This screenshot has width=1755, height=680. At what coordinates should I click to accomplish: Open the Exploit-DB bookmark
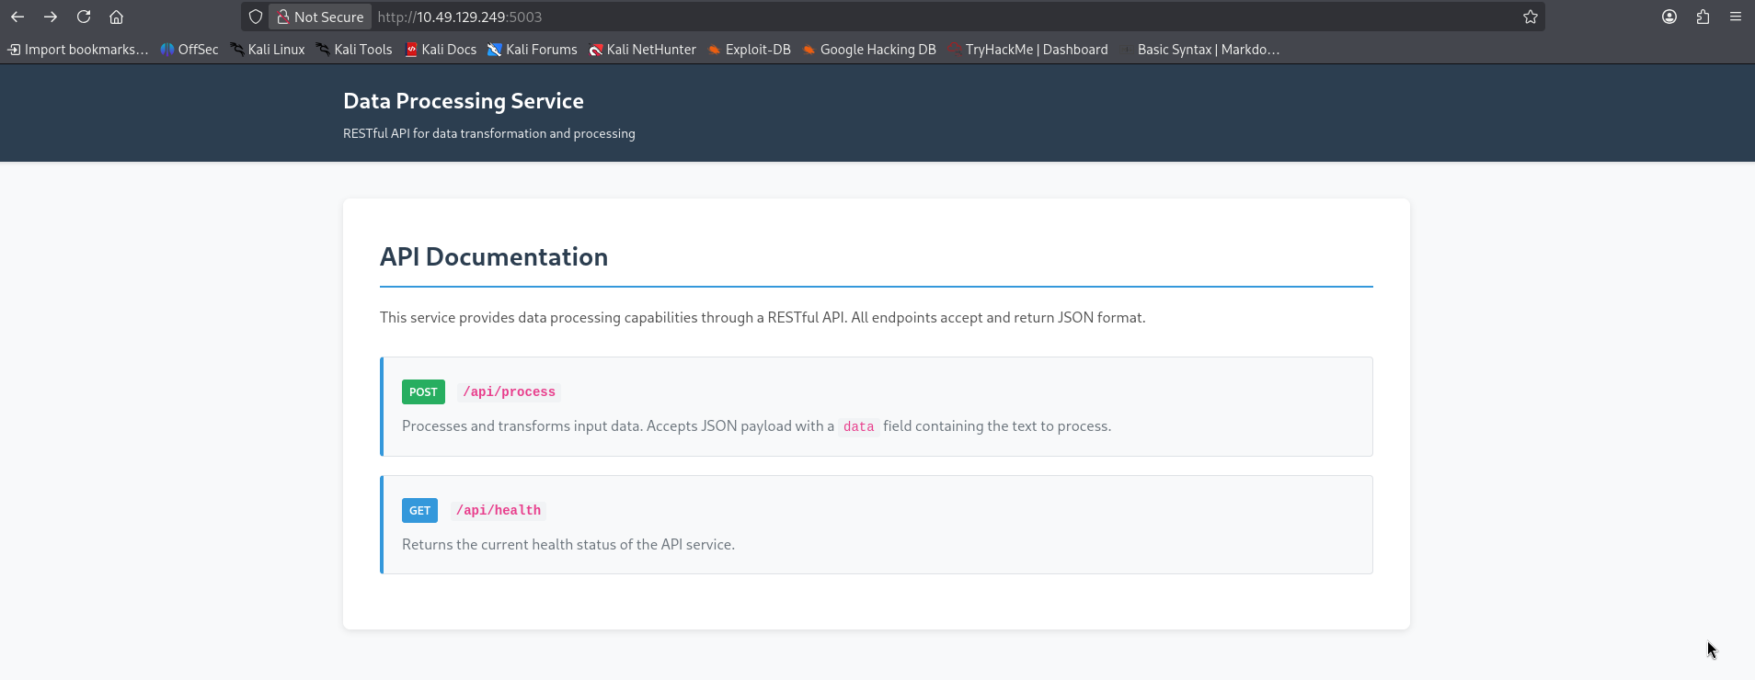coord(749,50)
